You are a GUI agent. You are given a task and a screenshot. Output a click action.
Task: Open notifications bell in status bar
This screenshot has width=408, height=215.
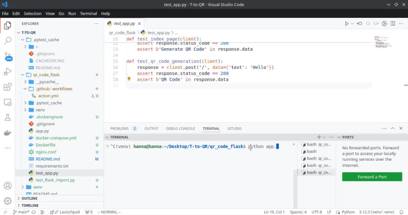coord(401,212)
